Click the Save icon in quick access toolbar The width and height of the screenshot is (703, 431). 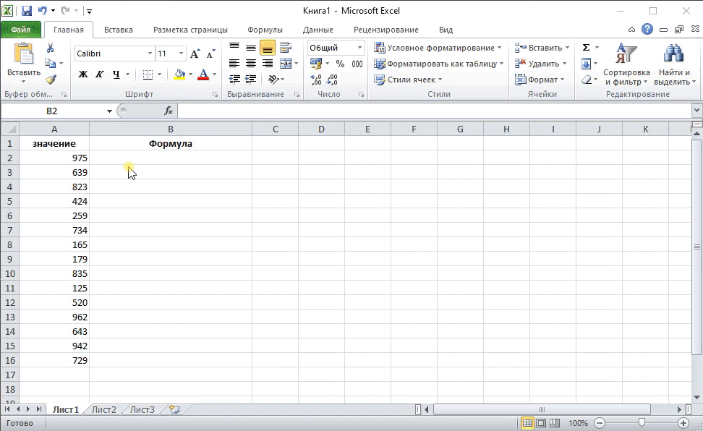(27, 10)
